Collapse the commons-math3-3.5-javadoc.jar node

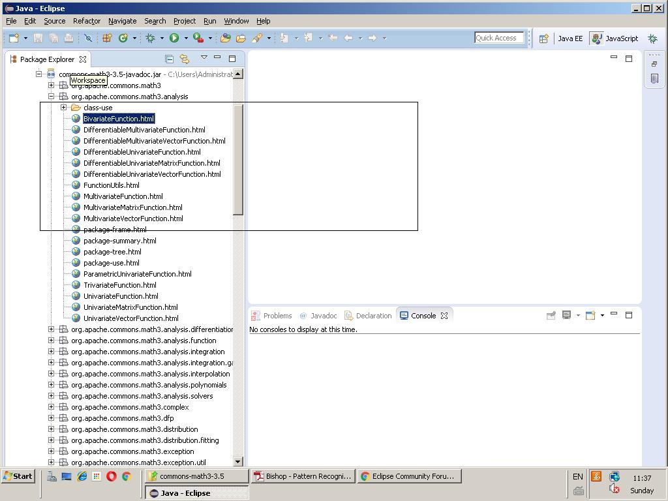coord(38,74)
